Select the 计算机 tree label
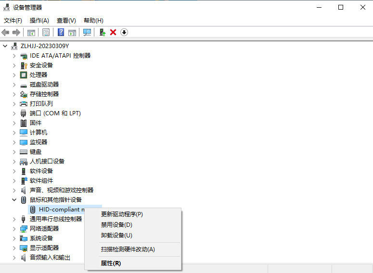 pyautogui.click(x=39, y=133)
